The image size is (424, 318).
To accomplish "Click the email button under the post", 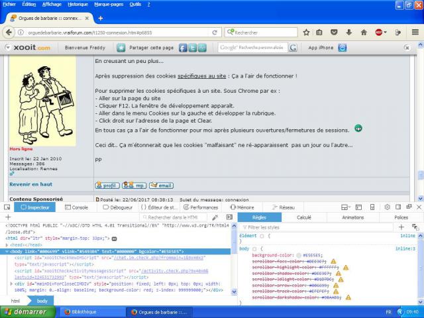I will [x=161, y=185].
